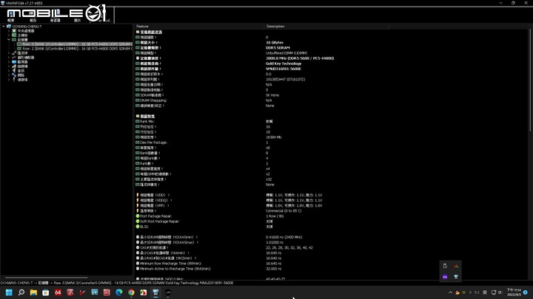Viewport: 533px width, 299px height.
Task: Expand the 連接埠 tree node arrow
Action: pos(9,79)
